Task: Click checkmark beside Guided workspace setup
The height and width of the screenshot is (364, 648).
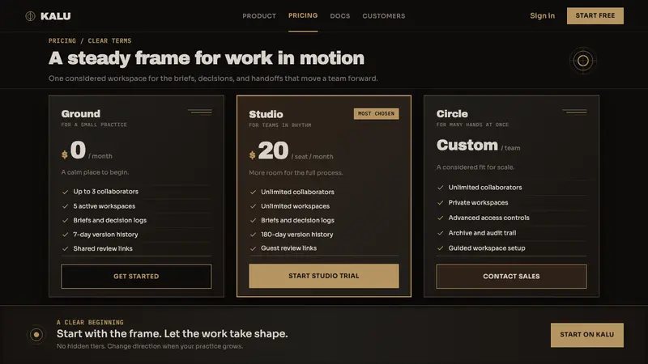Action: (x=440, y=248)
